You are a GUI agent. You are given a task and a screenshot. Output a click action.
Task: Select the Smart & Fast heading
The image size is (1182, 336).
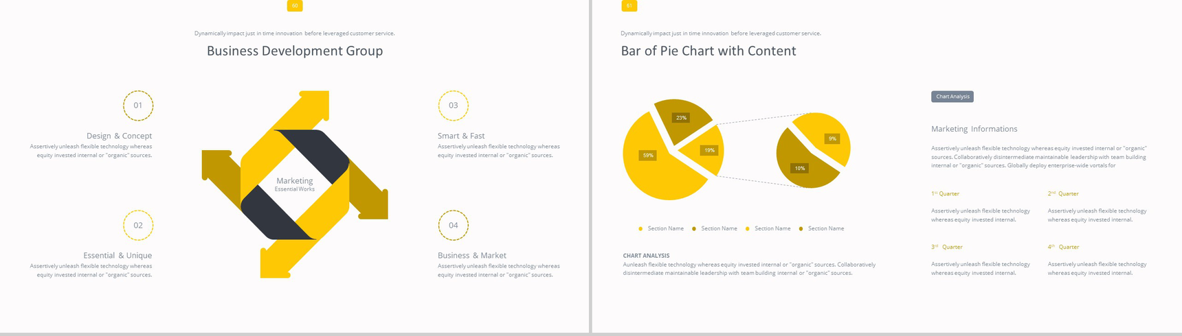pyautogui.click(x=461, y=136)
